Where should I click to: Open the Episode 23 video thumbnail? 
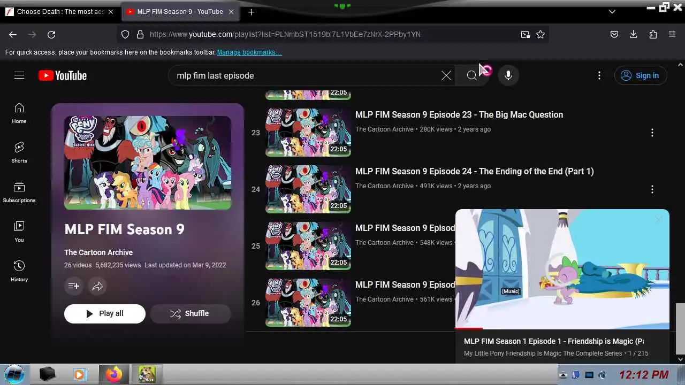(x=308, y=133)
